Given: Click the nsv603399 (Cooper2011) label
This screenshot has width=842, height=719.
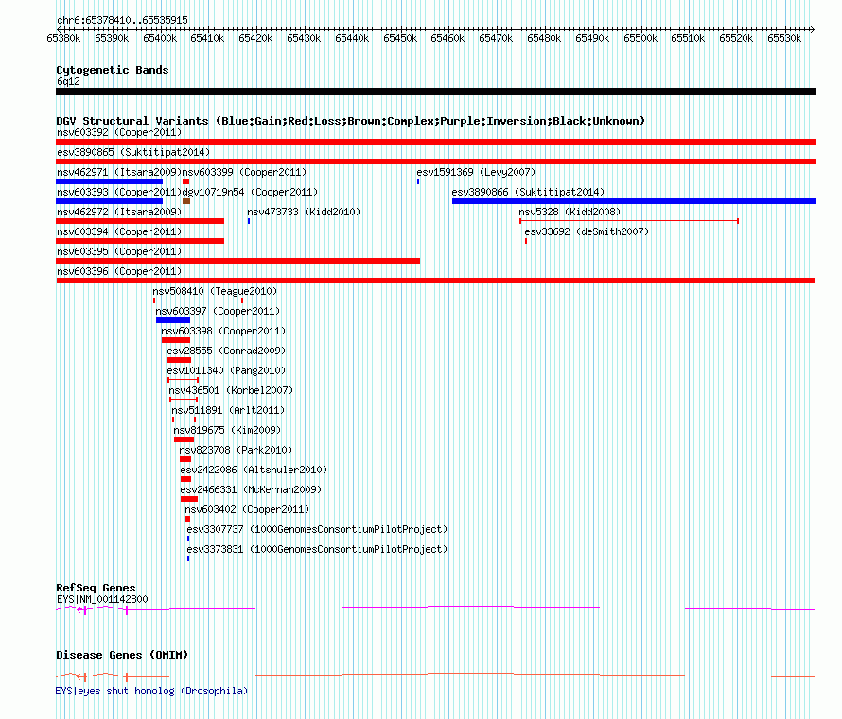Looking at the screenshot, I should point(244,172).
